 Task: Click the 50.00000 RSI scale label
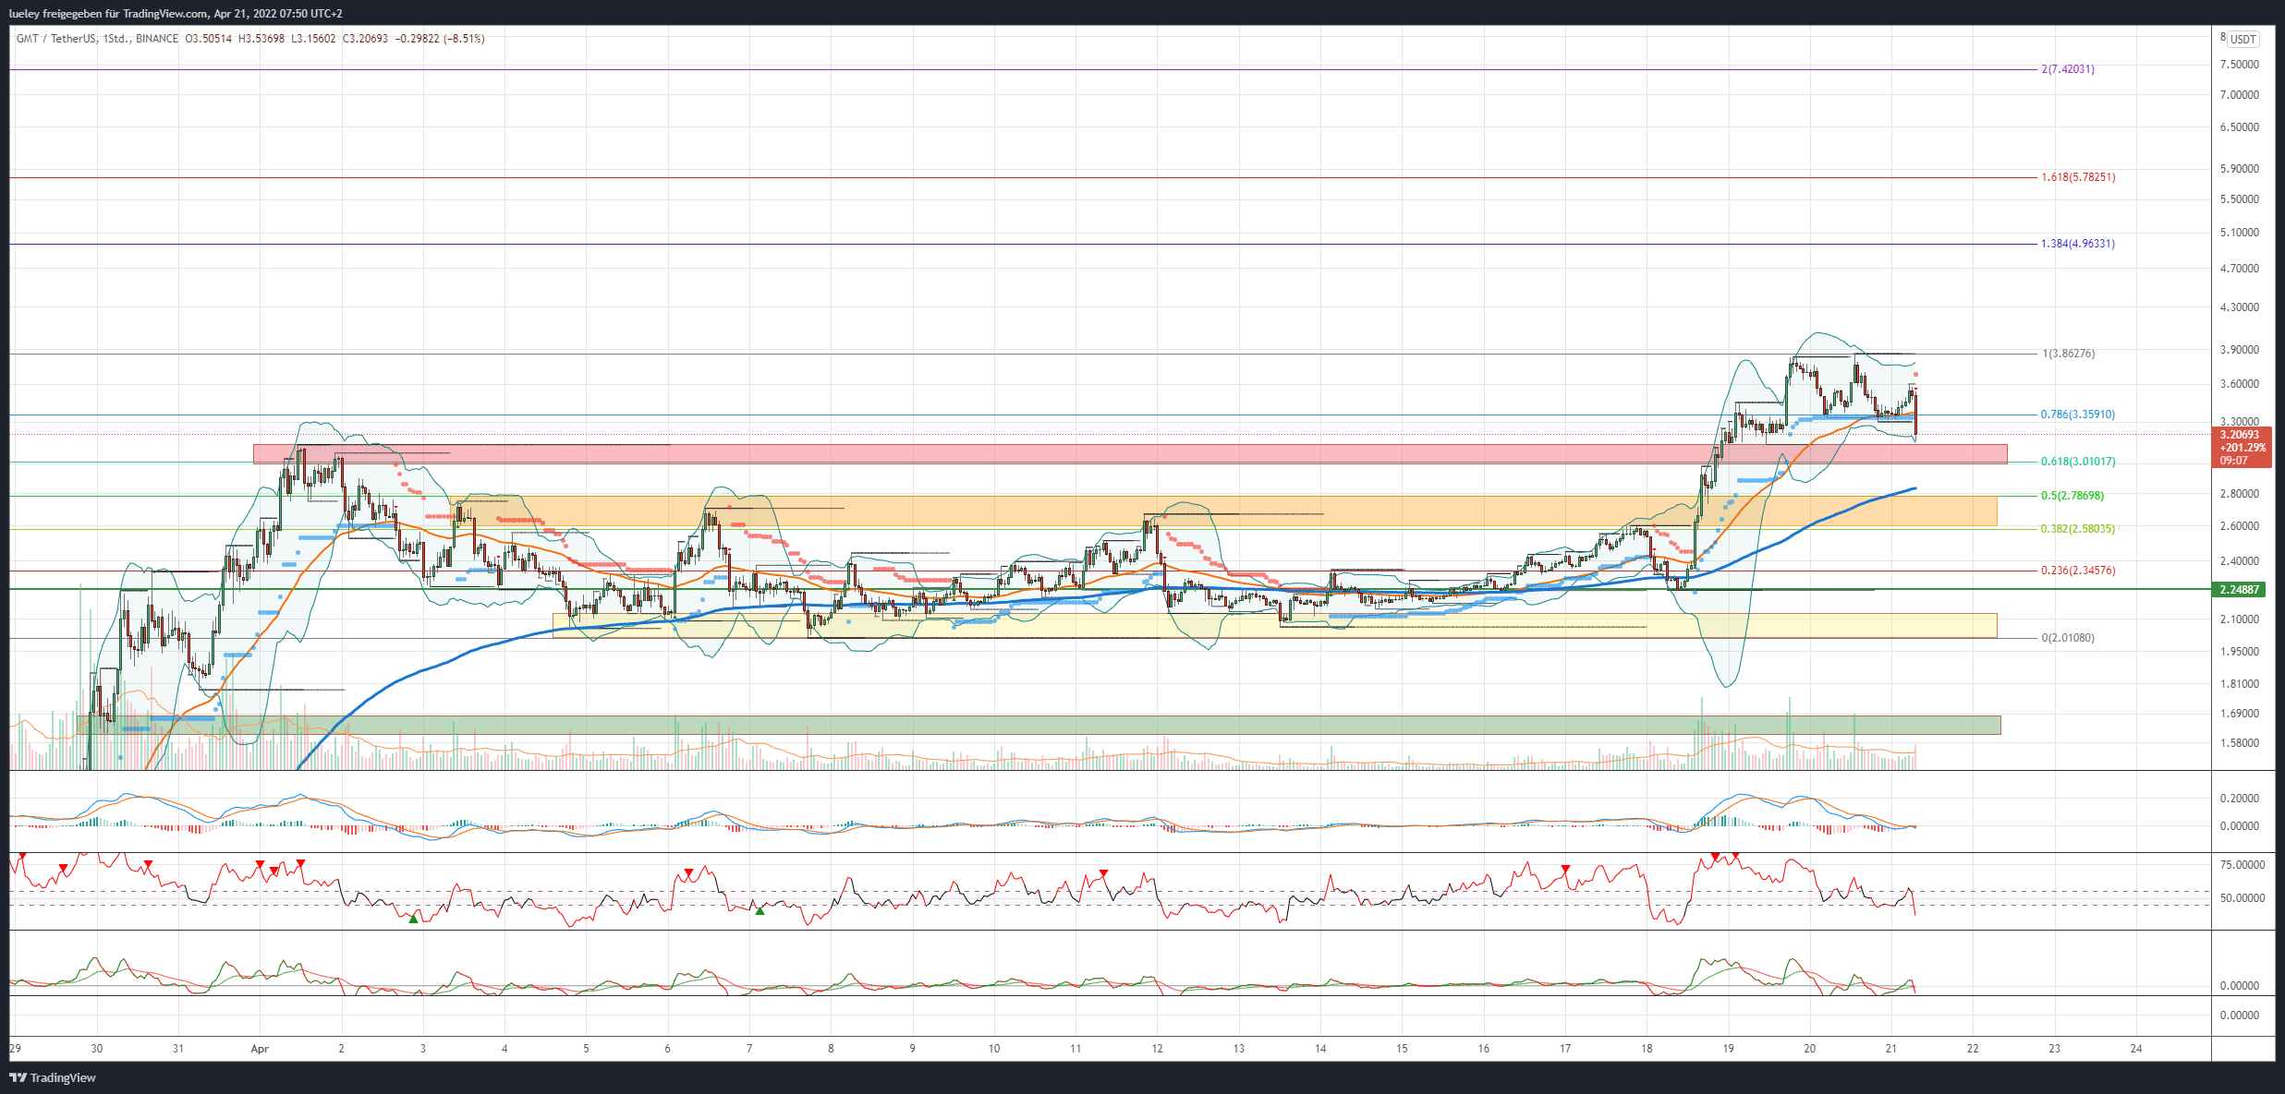2243,898
